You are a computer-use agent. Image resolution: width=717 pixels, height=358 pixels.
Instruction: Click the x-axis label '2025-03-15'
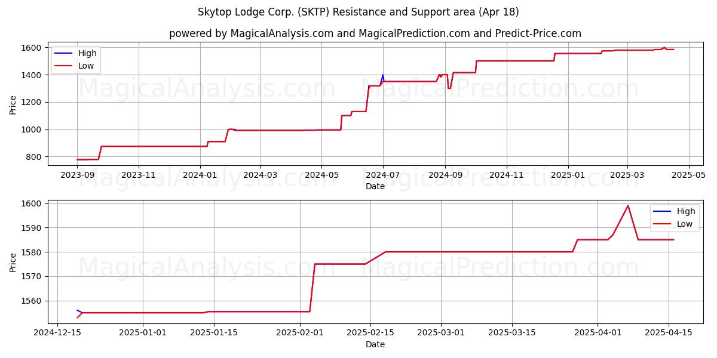[x=512, y=333]
